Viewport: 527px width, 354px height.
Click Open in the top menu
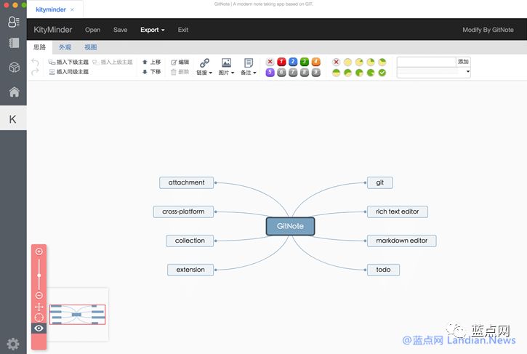click(x=92, y=30)
